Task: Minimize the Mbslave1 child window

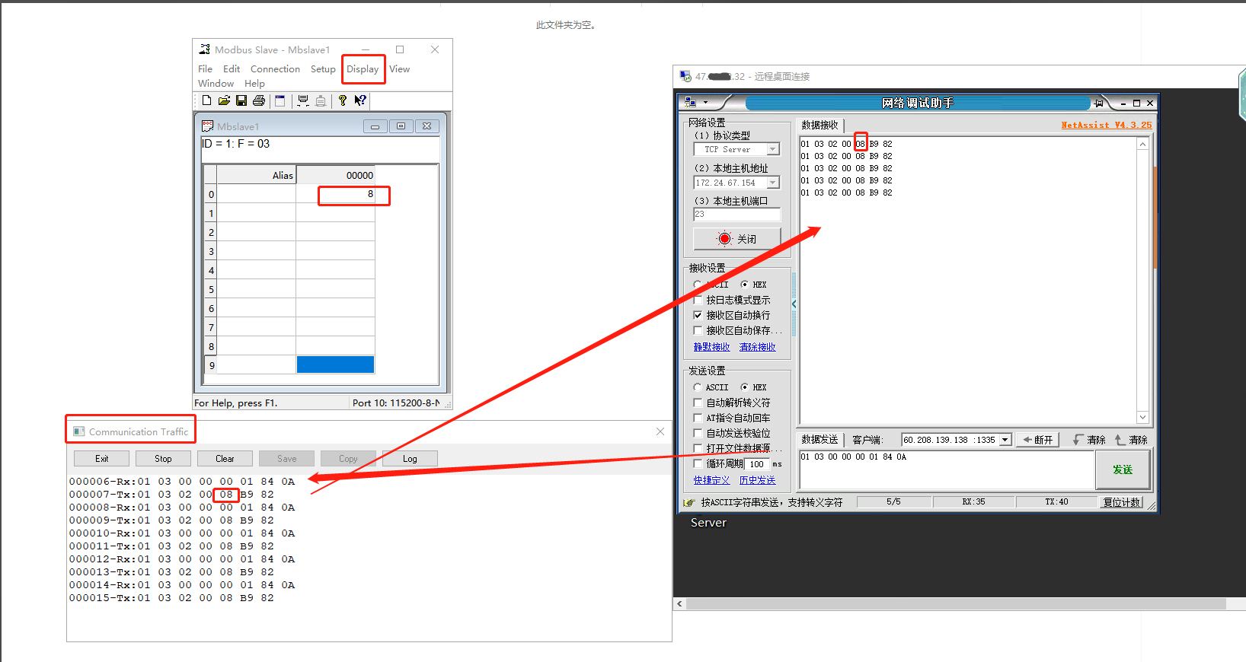Action: [375, 126]
